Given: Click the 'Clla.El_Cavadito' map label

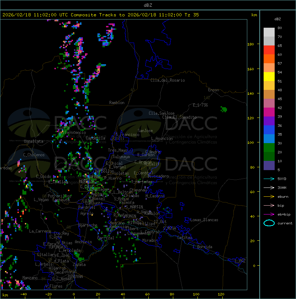Looking at the screenshot, I should [179, 117].
